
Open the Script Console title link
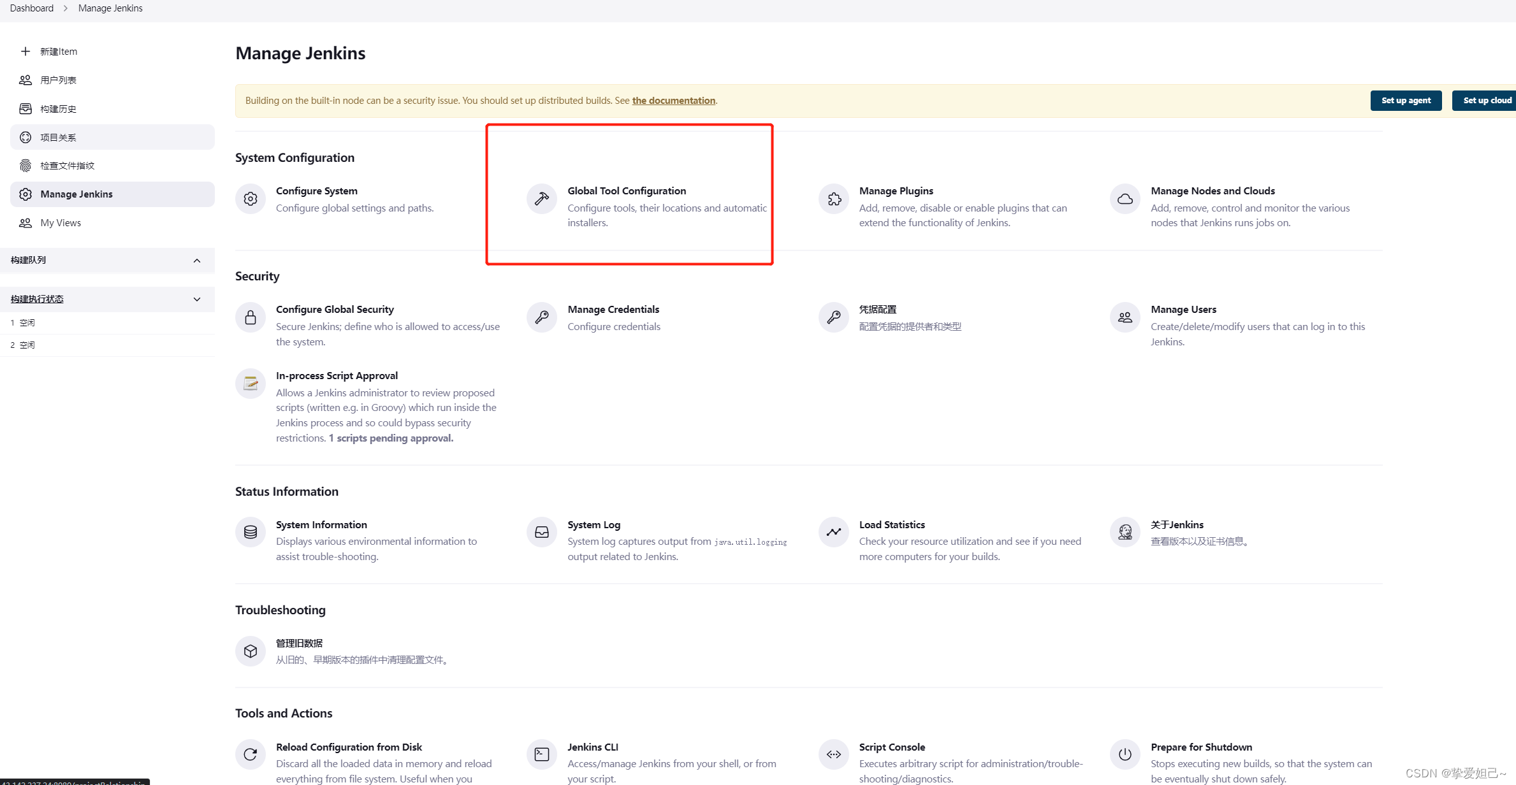(x=892, y=747)
